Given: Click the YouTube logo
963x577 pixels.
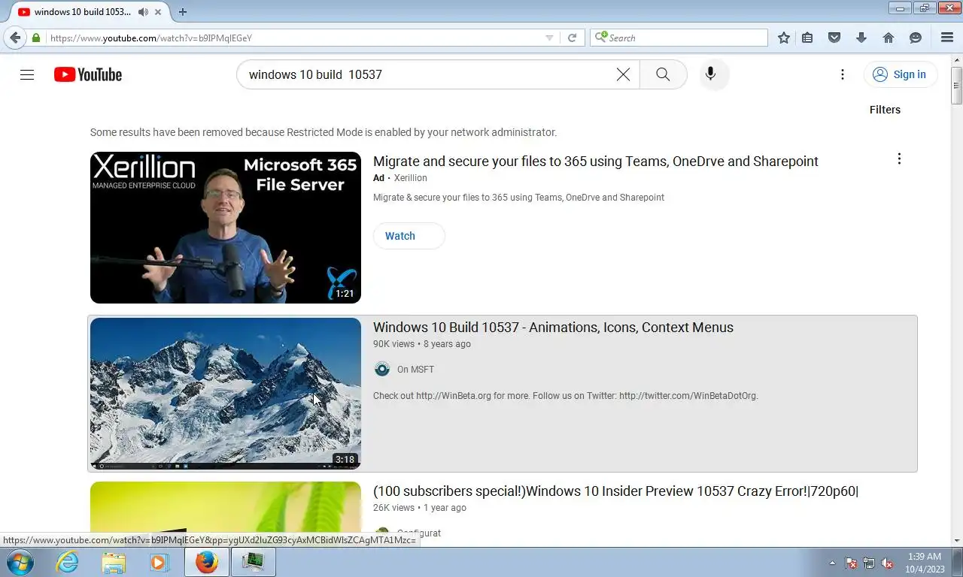Looking at the screenshot, I should coord(88,74).
